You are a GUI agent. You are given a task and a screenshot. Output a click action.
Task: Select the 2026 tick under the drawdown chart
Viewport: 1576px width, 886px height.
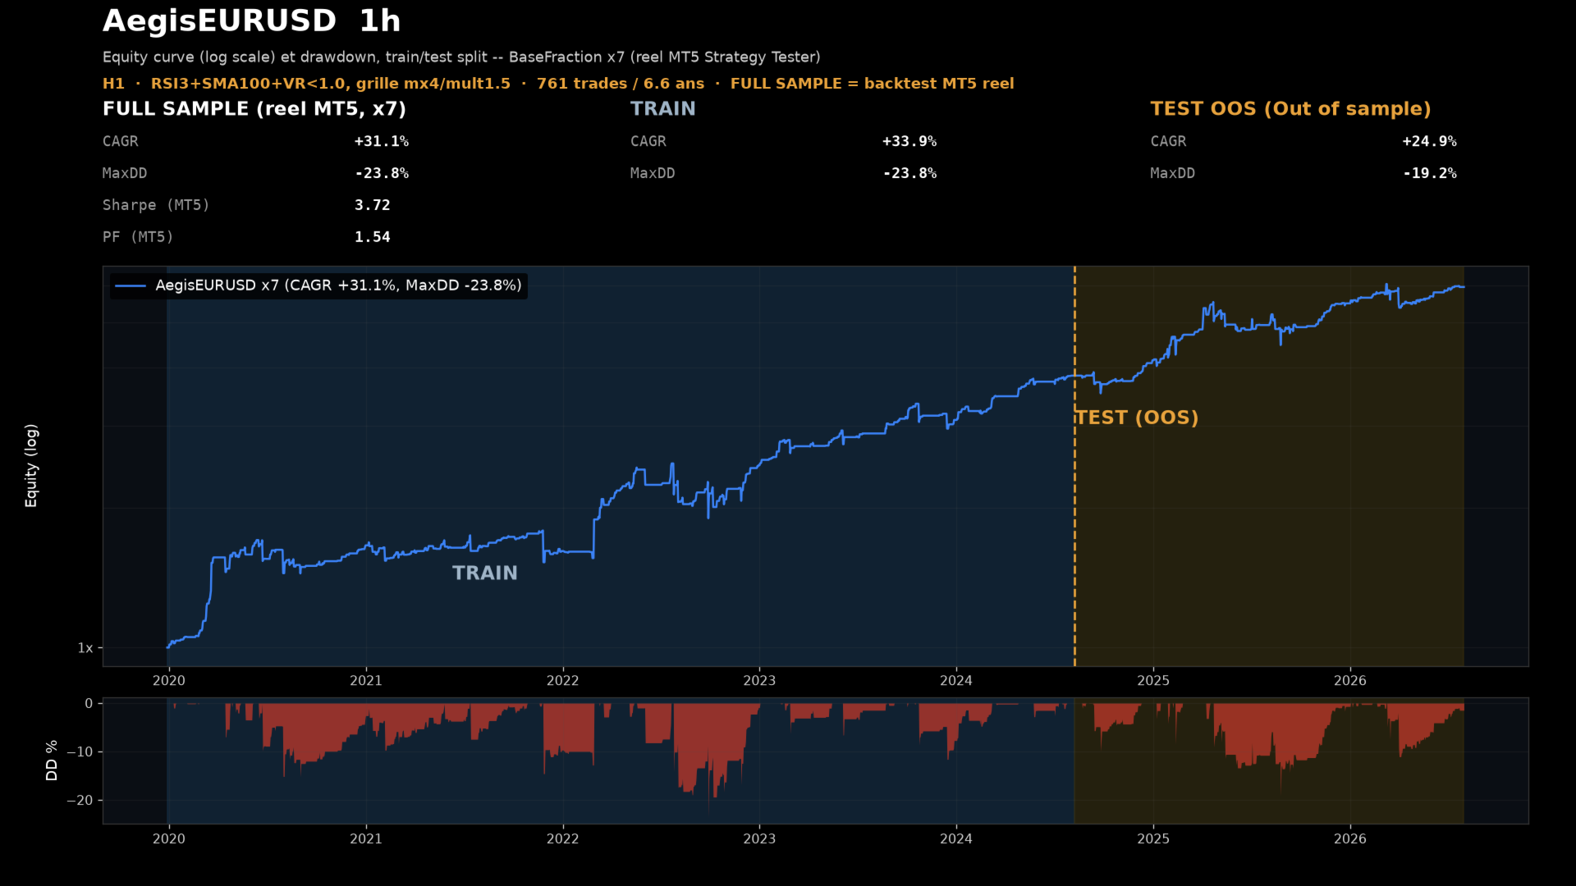coord(1350,838)
